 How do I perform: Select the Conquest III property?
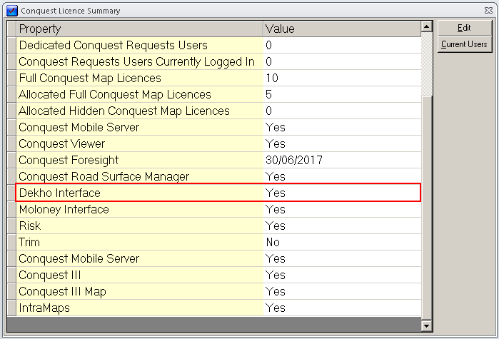[x=140, y=275]
